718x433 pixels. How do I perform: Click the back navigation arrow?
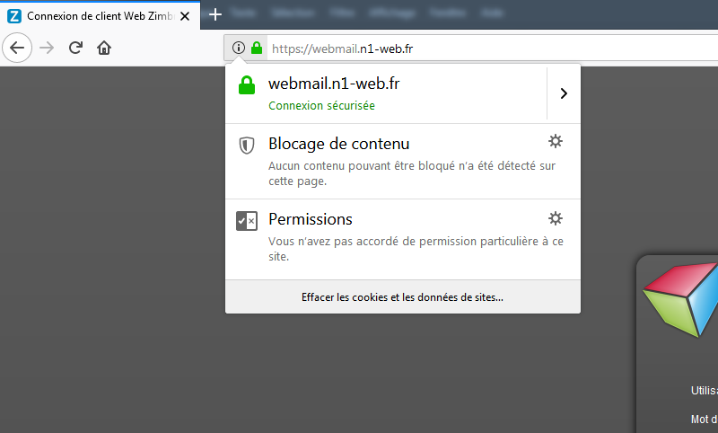click(x=17, y=48)
